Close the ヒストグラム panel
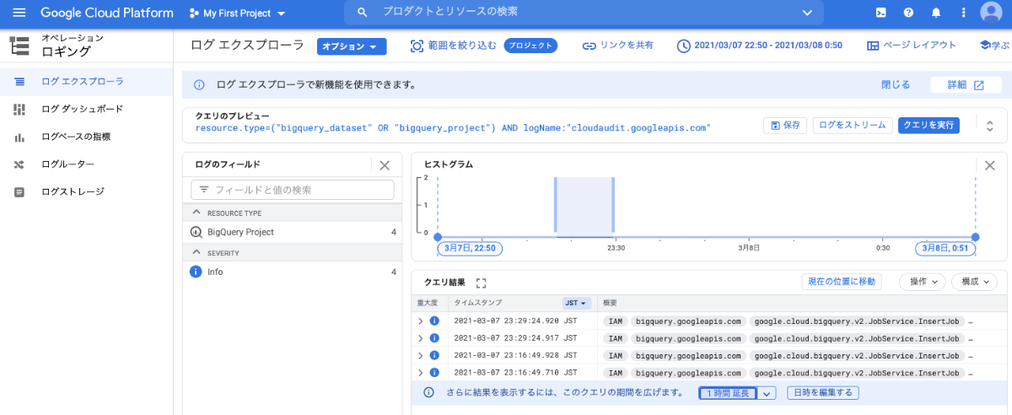Viewport: 1012px width, 415px height. point(990,165)
